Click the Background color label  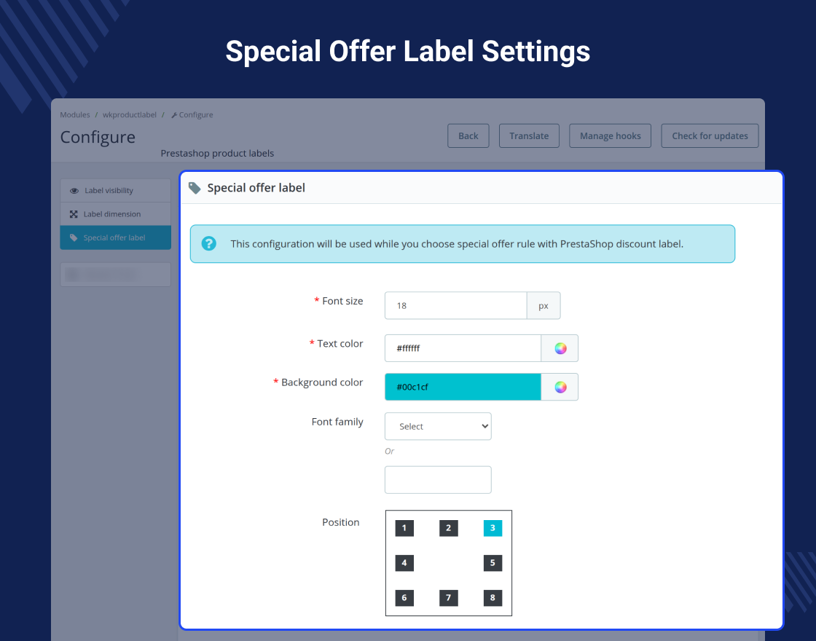(321, 382)
